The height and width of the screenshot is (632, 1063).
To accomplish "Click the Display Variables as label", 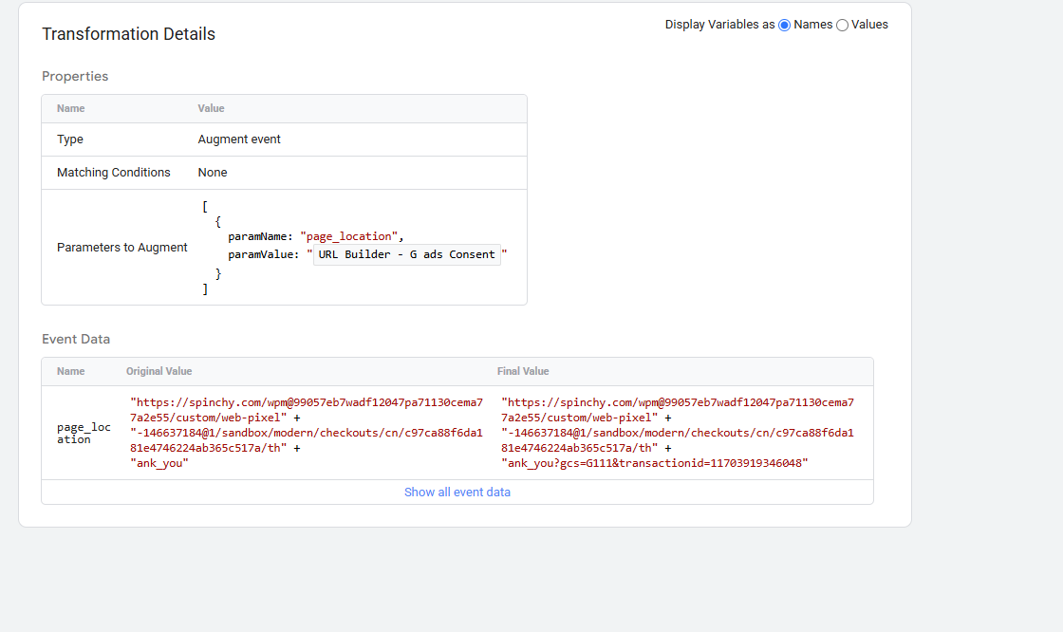I will (x=719, y=25).
